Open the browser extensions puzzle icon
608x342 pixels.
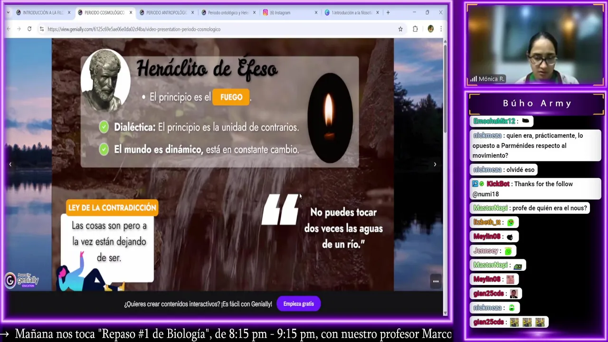415,29
